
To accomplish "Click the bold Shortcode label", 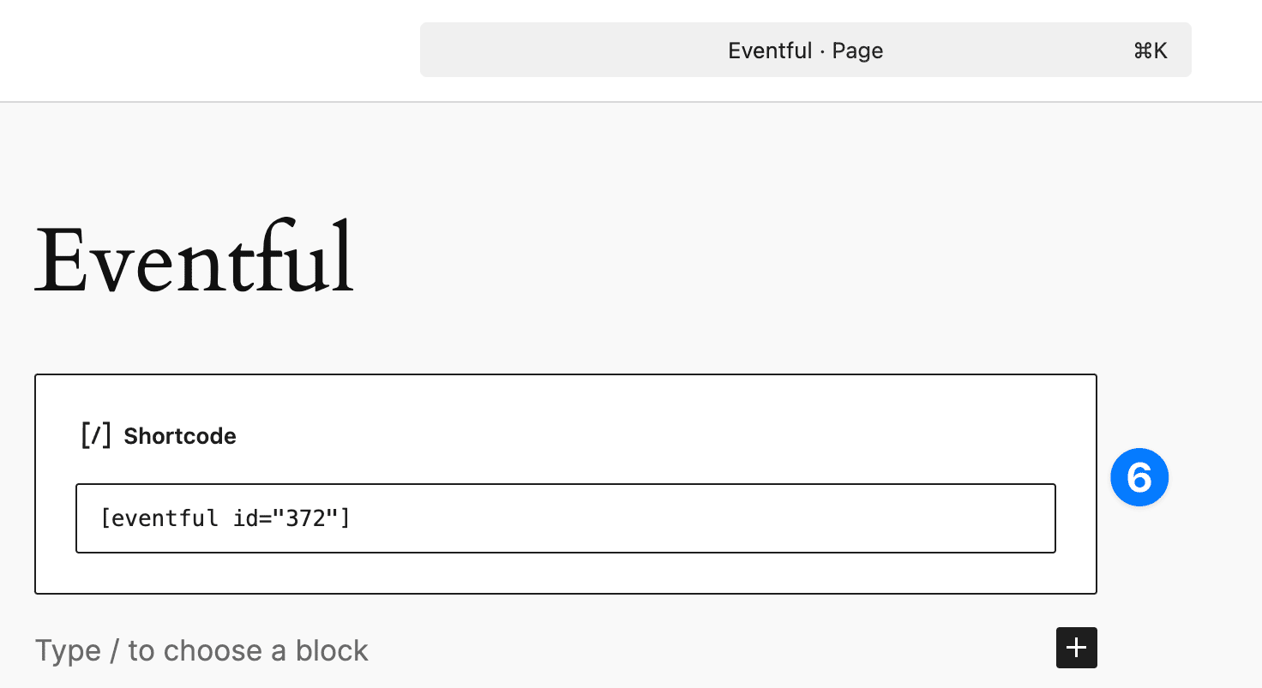I will pyautogui.click(x=180, y=436).
